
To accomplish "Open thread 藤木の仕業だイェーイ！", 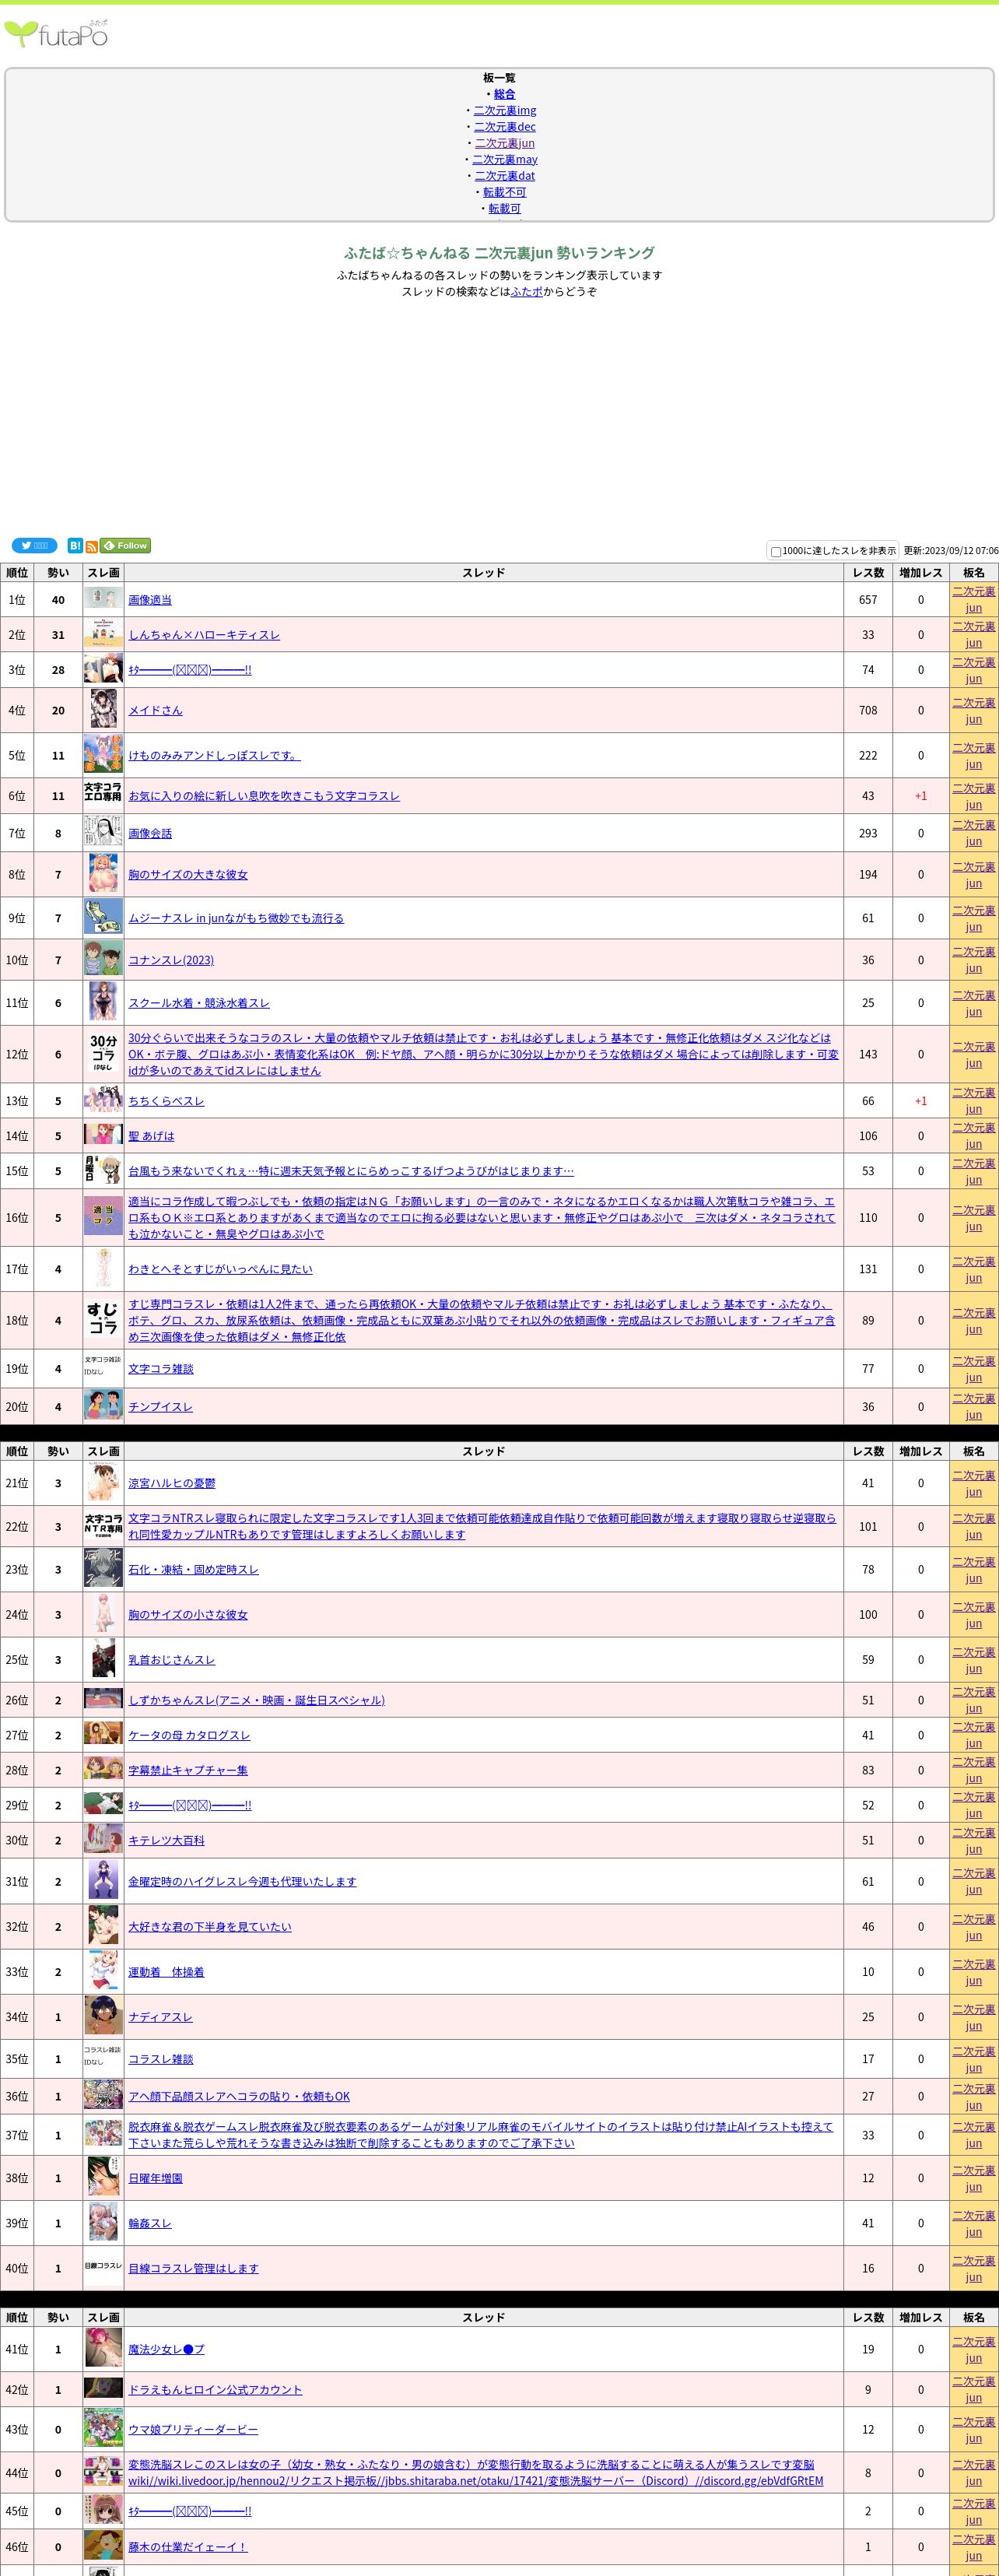I will 187,2547.
